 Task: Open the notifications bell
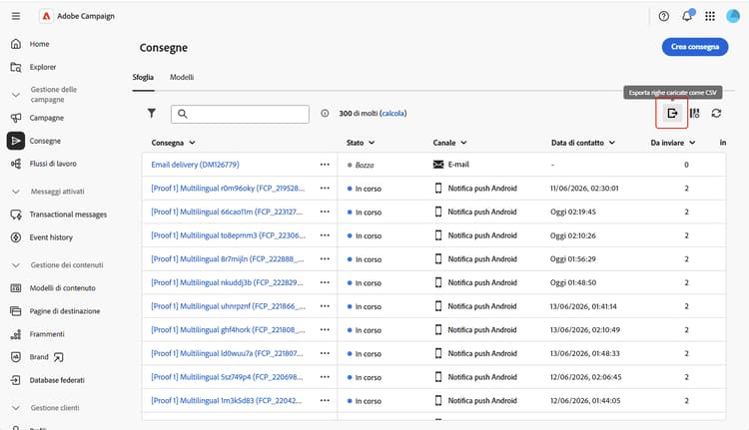tap(687, 16)
